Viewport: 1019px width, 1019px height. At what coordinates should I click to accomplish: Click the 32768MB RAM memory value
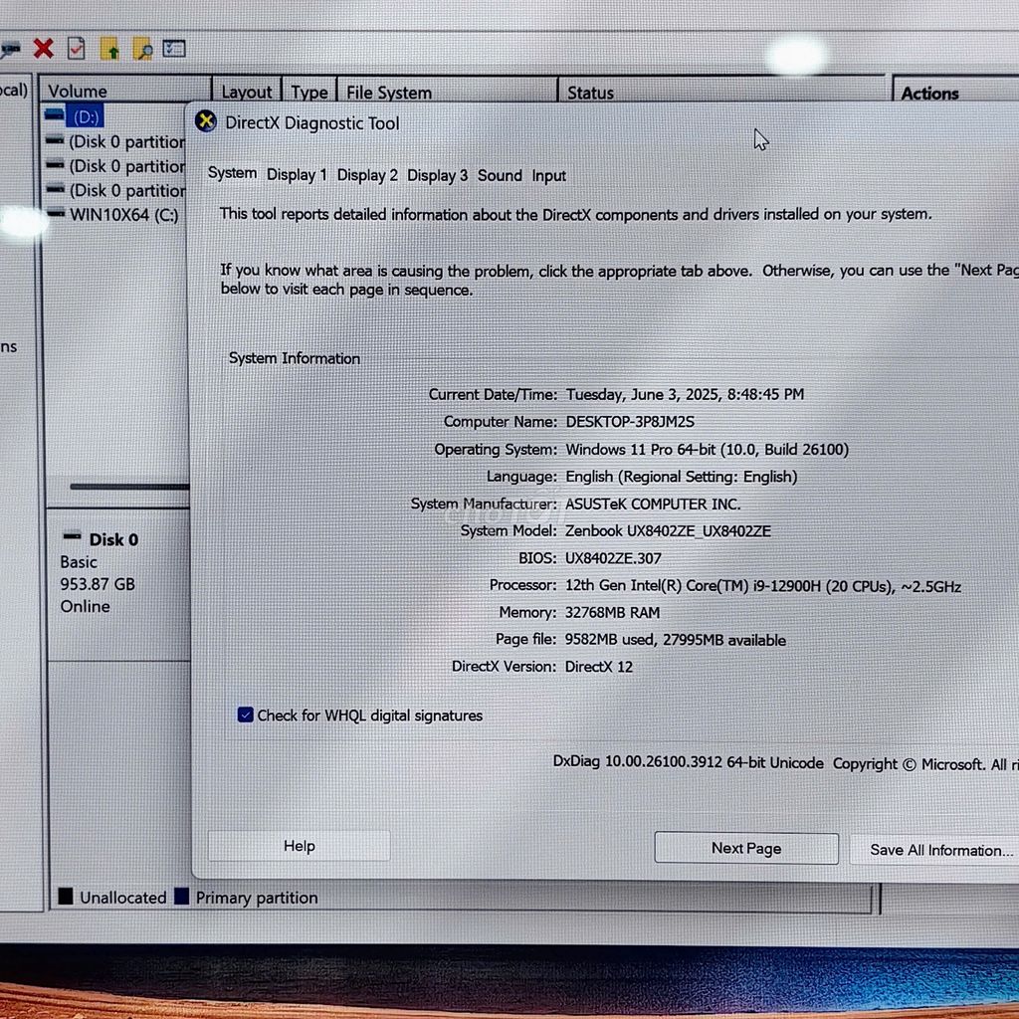coord(612,612)
